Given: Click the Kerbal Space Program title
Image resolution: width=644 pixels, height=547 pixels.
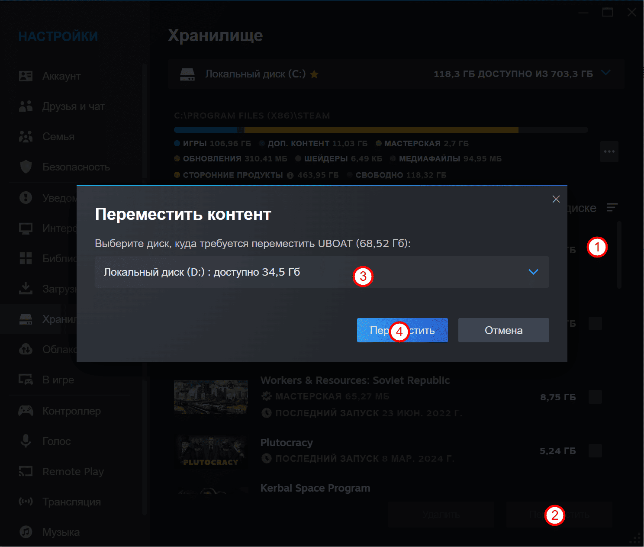Looking at the screenshot, I should point(315,488).
